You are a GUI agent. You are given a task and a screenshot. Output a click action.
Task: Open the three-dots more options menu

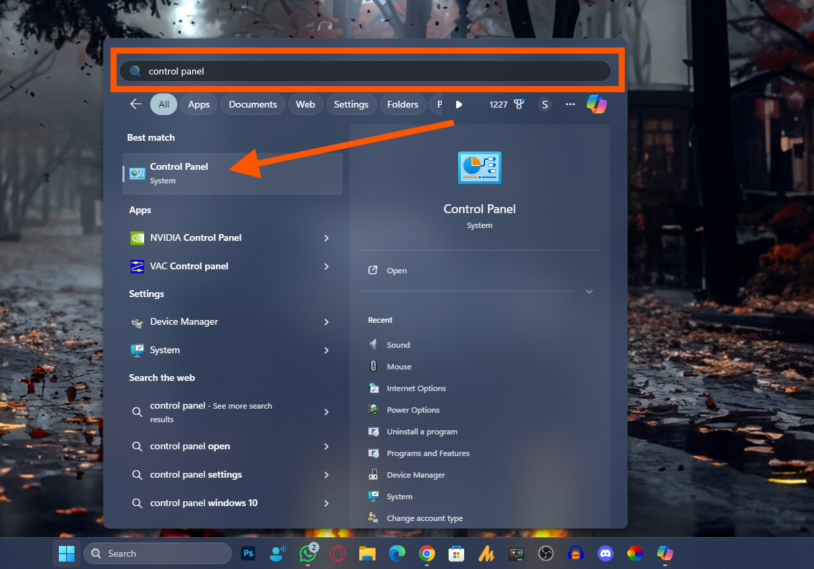(x=570, y=104)
